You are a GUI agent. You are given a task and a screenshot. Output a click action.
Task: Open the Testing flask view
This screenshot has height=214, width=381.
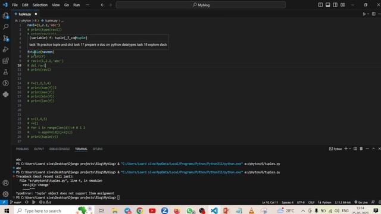click(x=5, y=72)
